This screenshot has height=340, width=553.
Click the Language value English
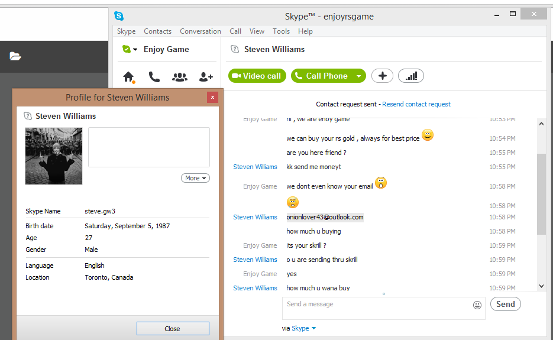click(95, 265)
